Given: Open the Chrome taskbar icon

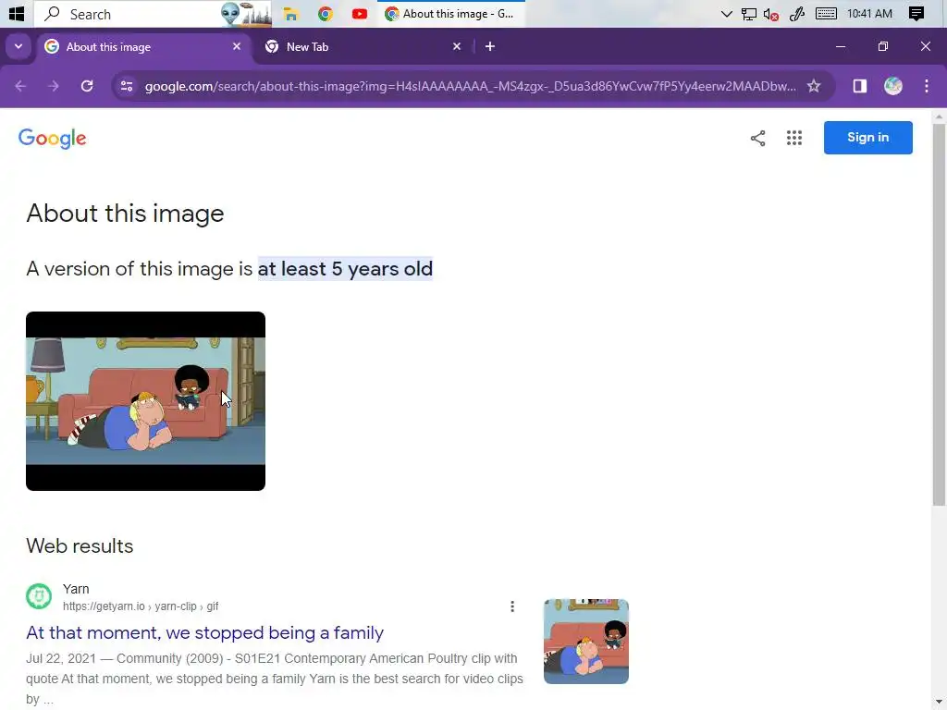Looking at the screenshot, I should coord(326,14).
